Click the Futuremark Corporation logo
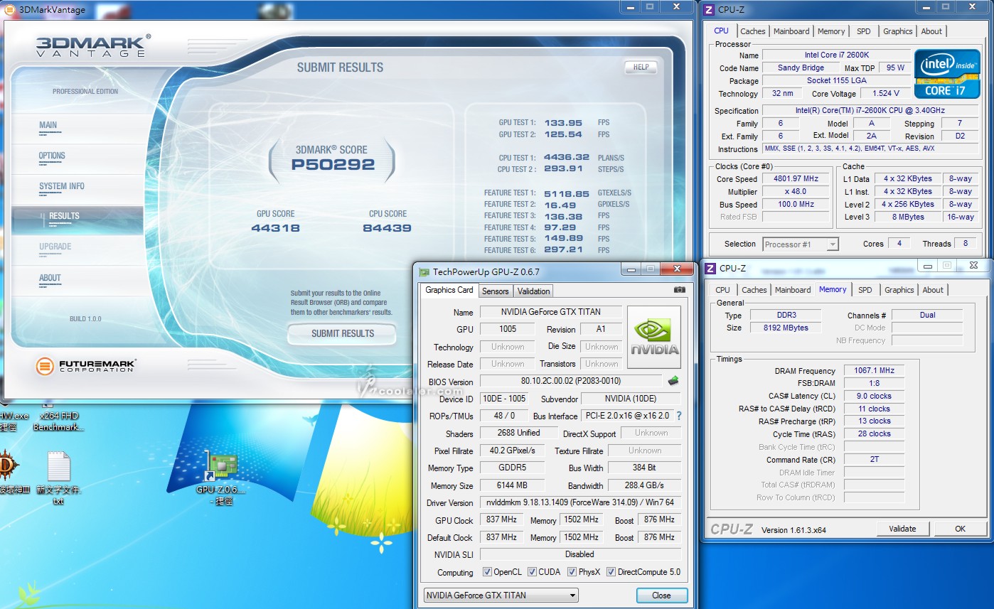 tap(86, 366)
